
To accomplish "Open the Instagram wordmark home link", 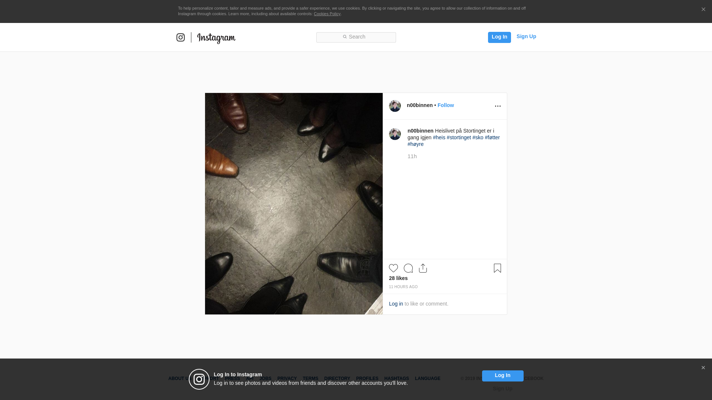I will click(216, 38).
